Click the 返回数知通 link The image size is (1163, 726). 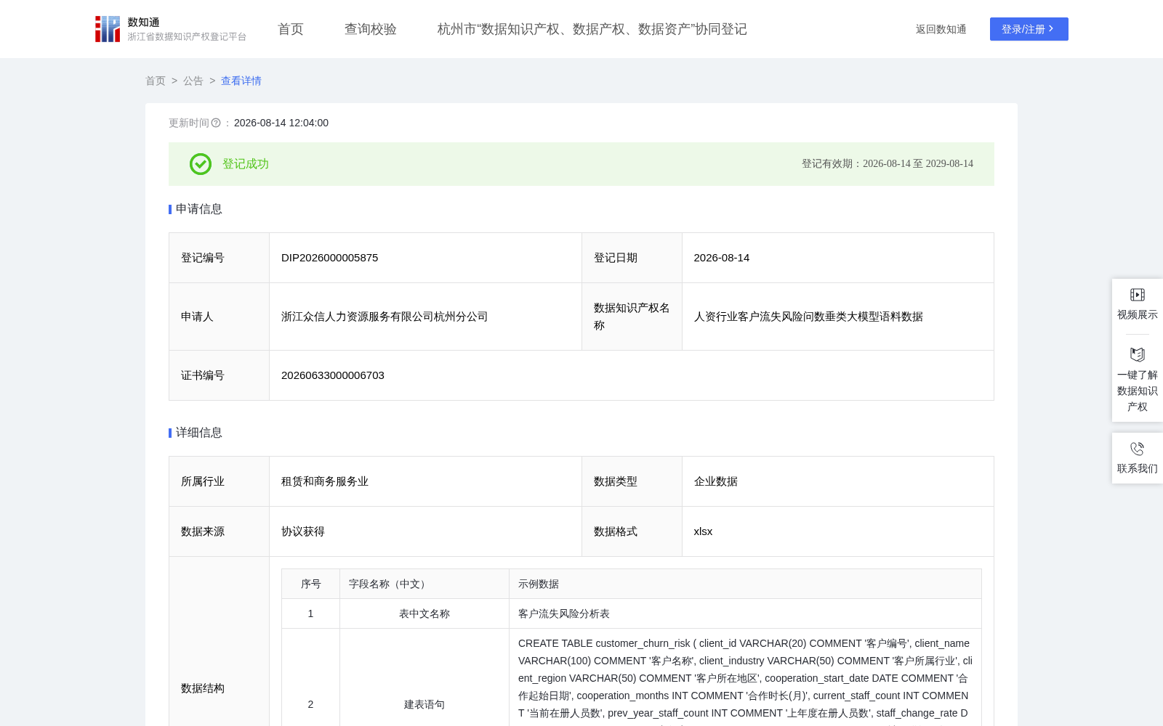941,29
